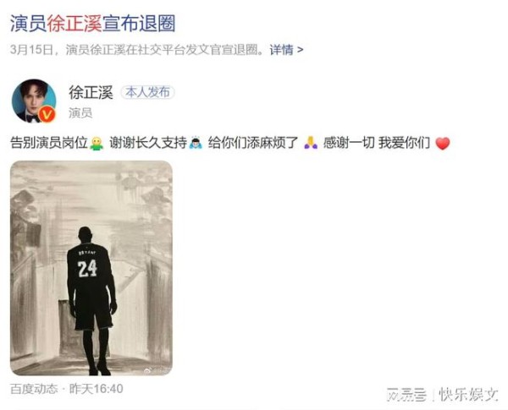The image size is (508, 410).
Task: Click the 昨天16:40 timestamp
Action: coord(97,389)
